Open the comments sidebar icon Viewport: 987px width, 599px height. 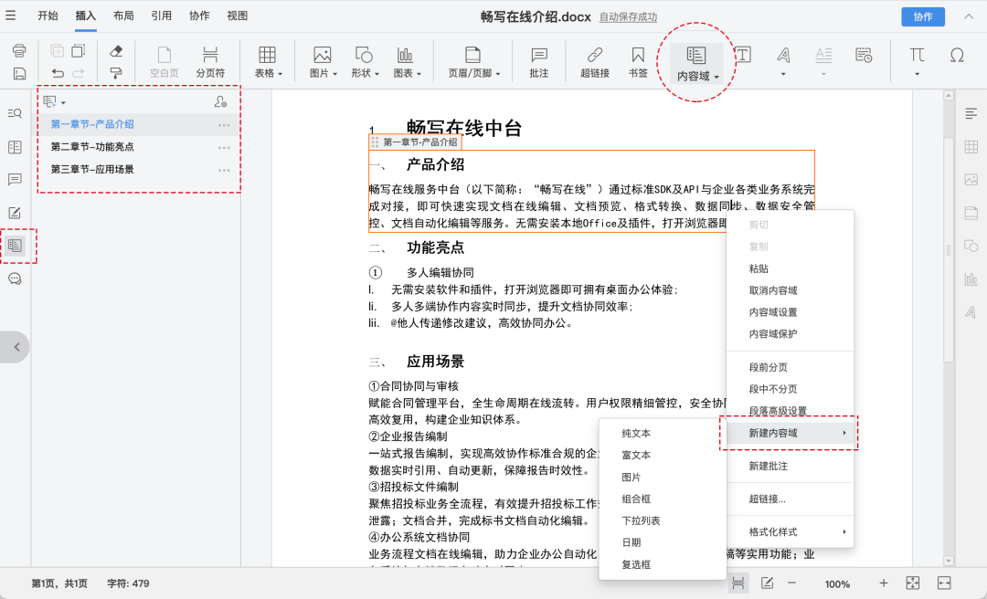tap(15, 180)
